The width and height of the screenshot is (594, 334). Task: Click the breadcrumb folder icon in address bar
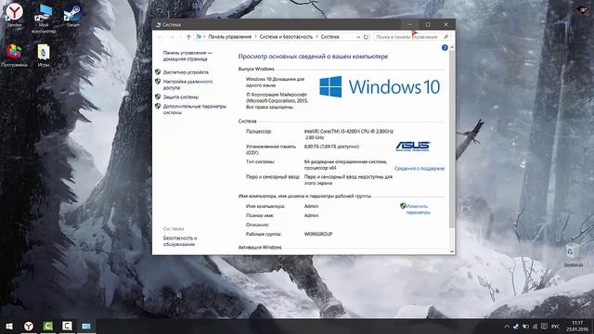coord(198,37)
